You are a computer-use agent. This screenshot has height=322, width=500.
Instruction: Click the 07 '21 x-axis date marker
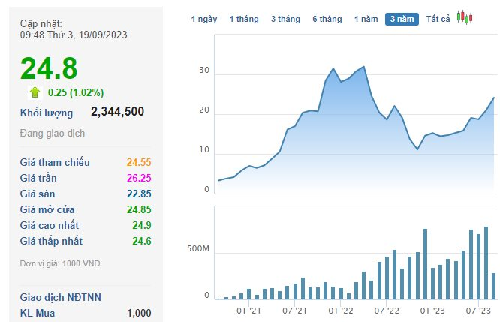(295, 310)
